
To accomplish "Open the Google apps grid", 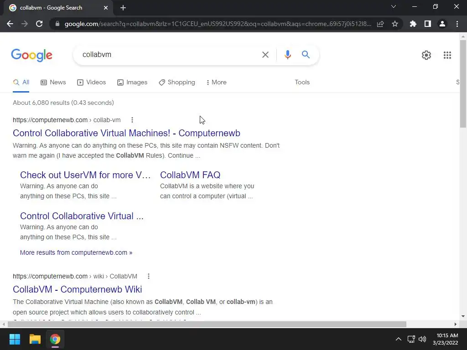I will [447, 55].
